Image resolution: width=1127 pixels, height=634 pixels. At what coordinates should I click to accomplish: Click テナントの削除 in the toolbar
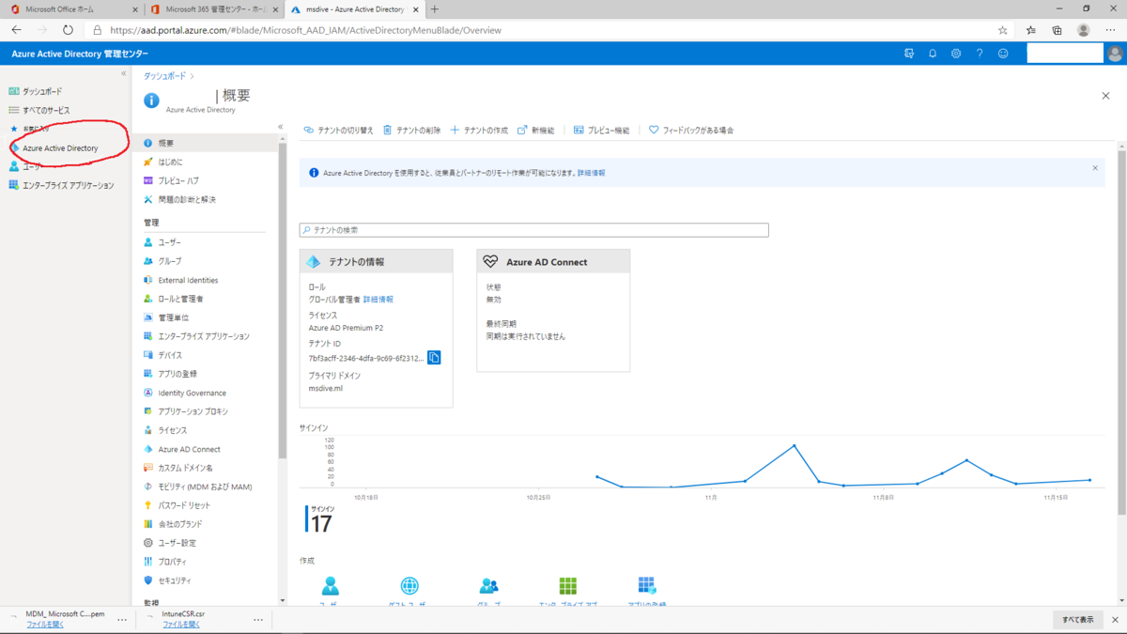pyautogui.click(x=411, y=131)
